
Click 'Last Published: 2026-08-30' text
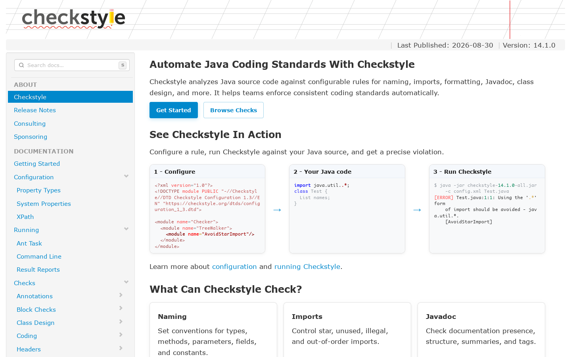[445, 45]
